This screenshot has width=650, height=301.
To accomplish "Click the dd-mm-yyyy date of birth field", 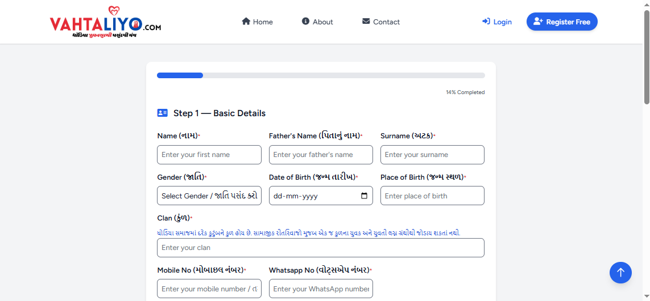I will pyautogui.click(x=321, y=196).
